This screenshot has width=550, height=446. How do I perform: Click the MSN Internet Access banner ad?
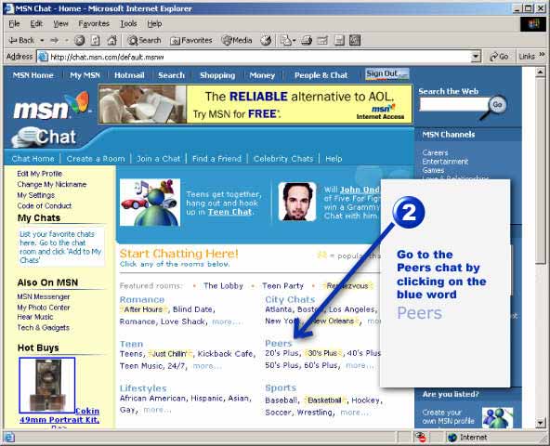point(255,104)
